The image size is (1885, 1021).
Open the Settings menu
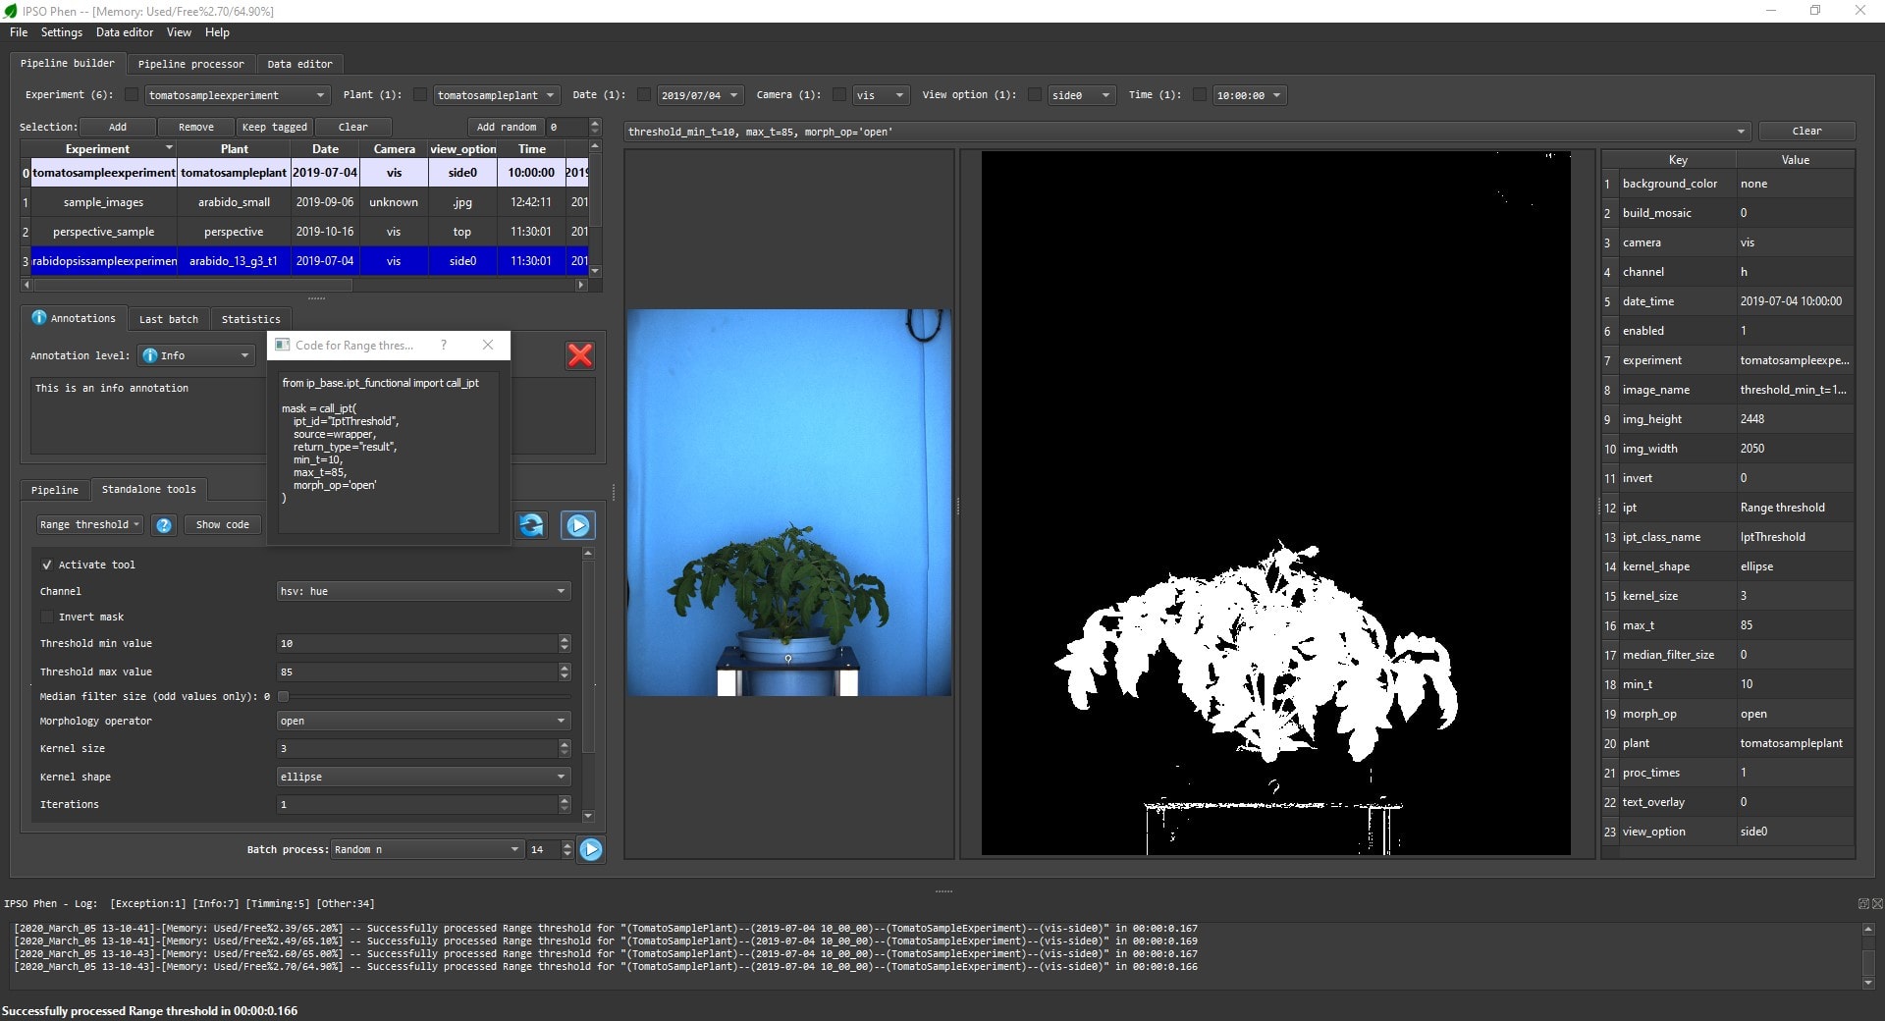coord(61,32)
